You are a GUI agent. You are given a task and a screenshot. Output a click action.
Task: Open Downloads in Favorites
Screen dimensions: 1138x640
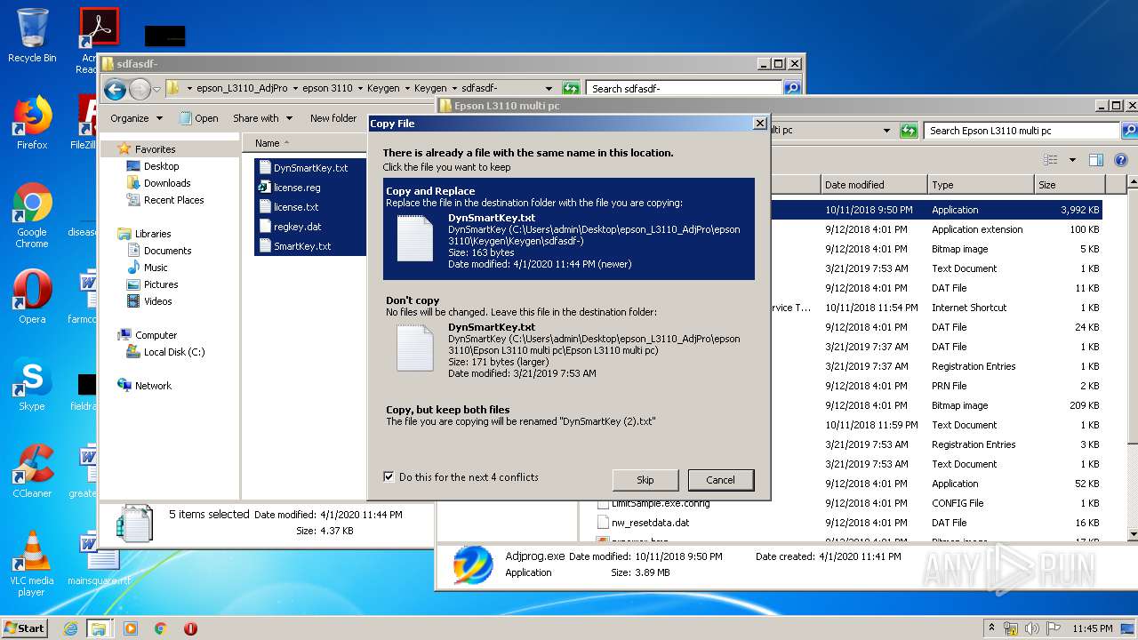pos(167,183)
